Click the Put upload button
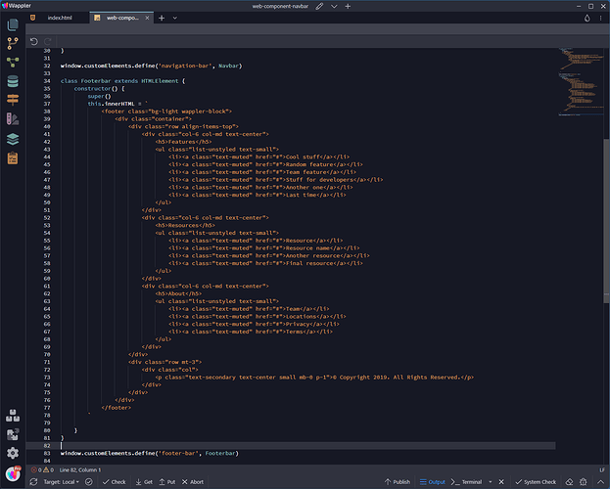The height and width of the screenshot is (489, 610). [x=167, y=482]
